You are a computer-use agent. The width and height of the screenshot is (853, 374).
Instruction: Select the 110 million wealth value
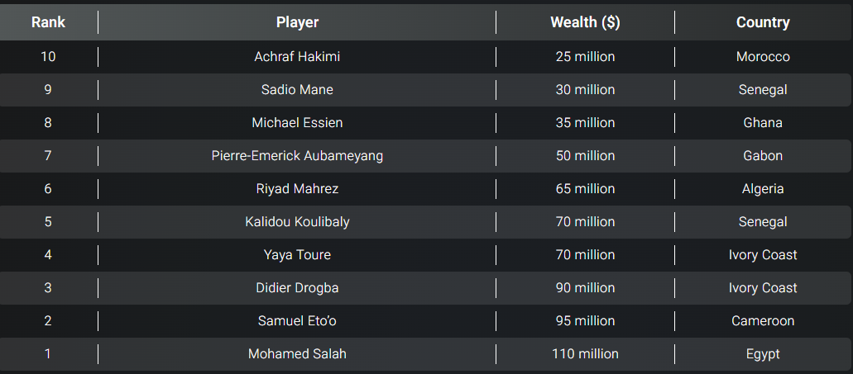pos(585,354)
